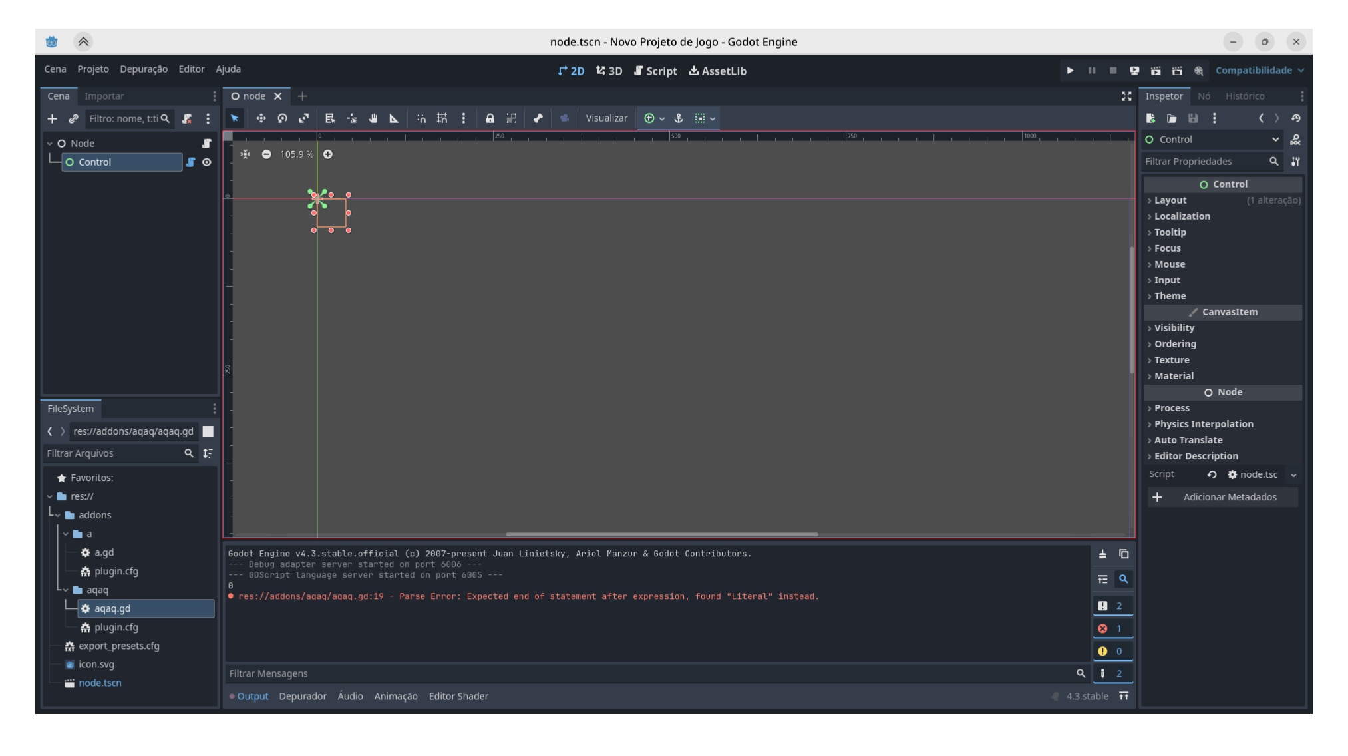Image resolution: width=1348 pixels, height=756 pixels.
Task: Open documentation for Control class
Action: (x=1295, y=140)
